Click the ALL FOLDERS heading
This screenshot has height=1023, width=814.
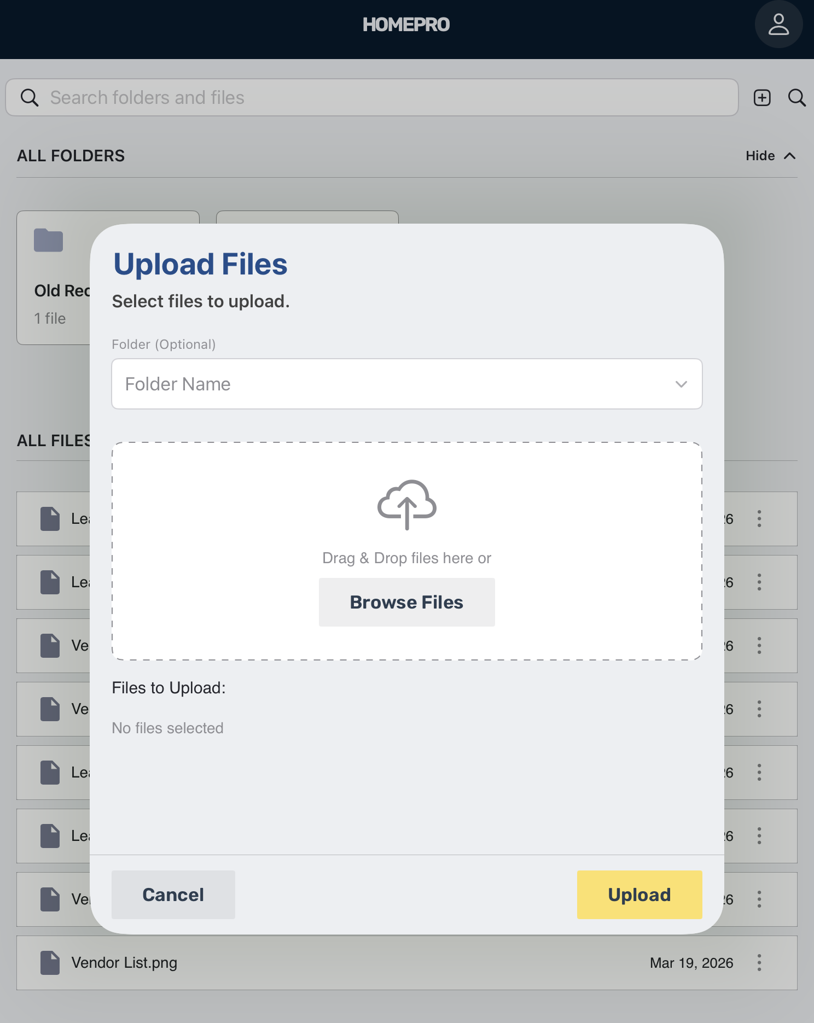point(71,156)
